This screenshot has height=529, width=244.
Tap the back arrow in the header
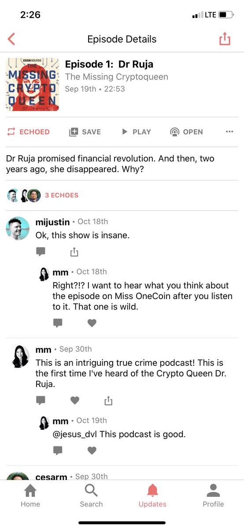tap(11, 39)
